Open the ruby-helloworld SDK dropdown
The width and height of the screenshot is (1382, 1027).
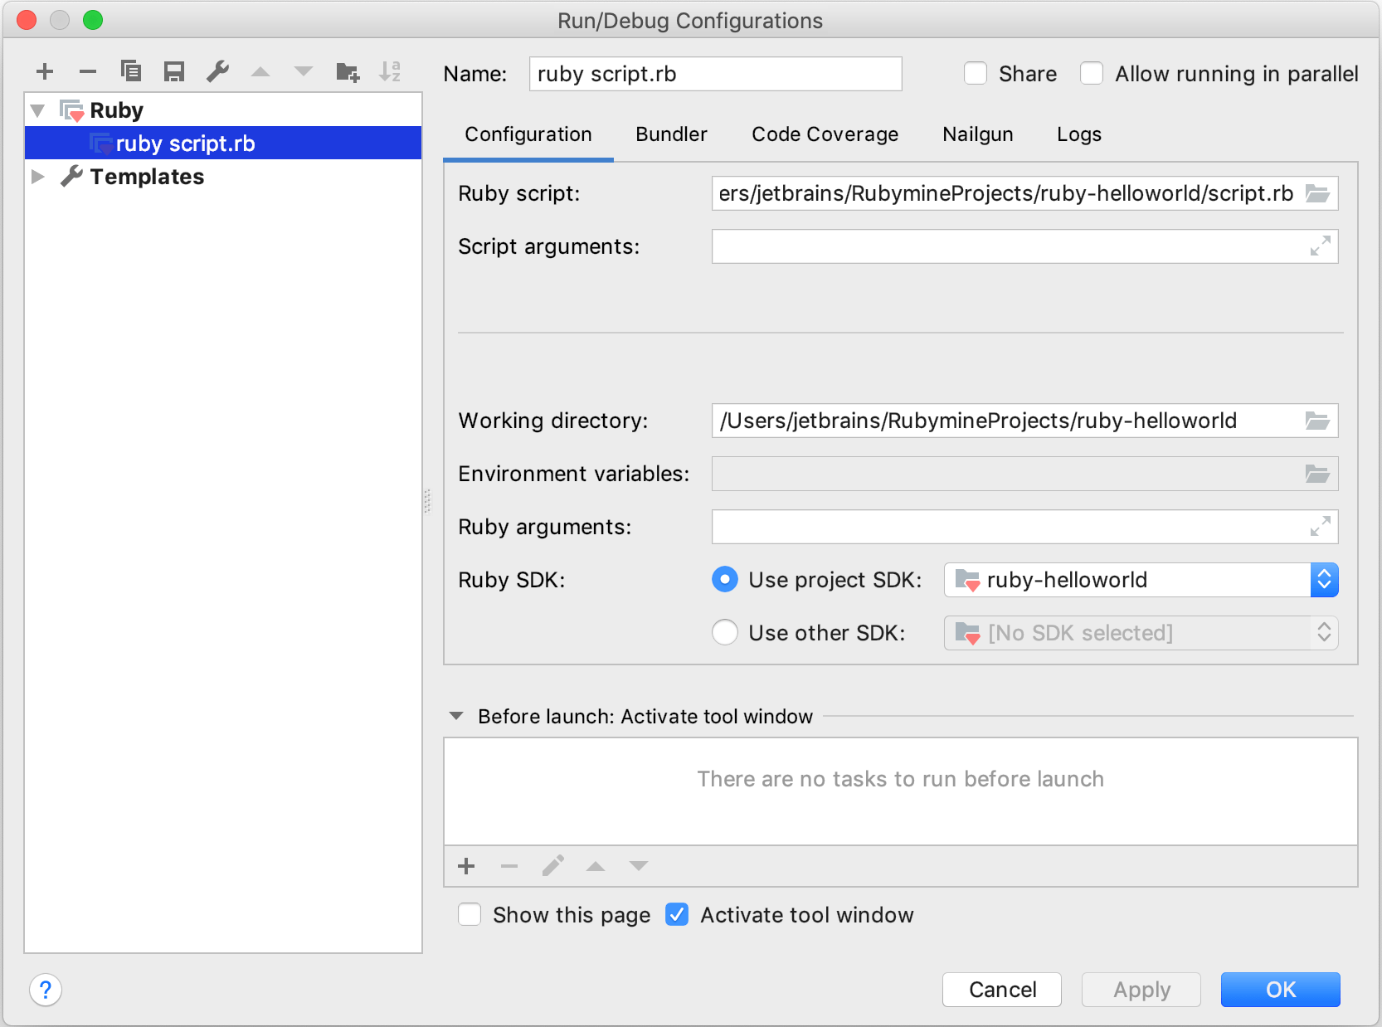pyautogui.click(x=1324, y=580)
